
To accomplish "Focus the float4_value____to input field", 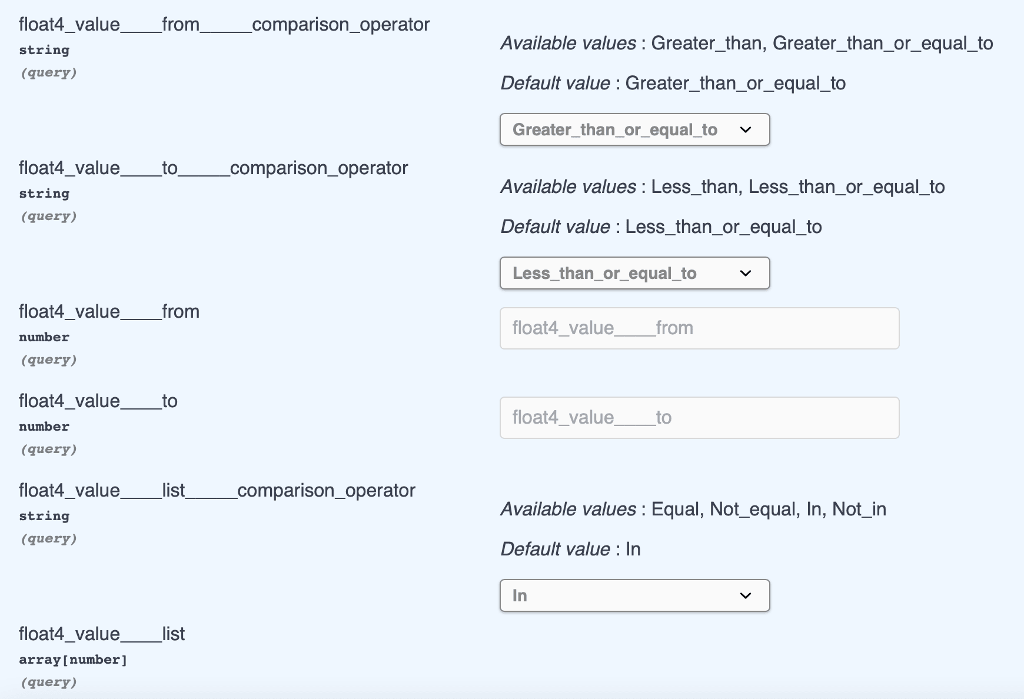I will (x=699, y=418).
